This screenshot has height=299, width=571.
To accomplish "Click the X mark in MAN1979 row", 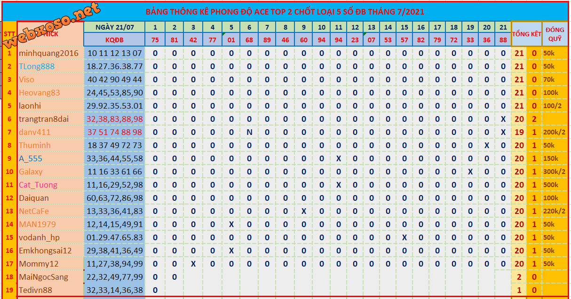I will pos(231,224).
